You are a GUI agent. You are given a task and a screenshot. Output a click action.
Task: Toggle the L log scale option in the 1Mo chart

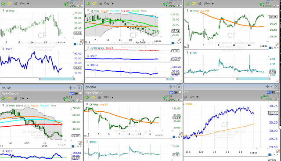tap(77, 44)
